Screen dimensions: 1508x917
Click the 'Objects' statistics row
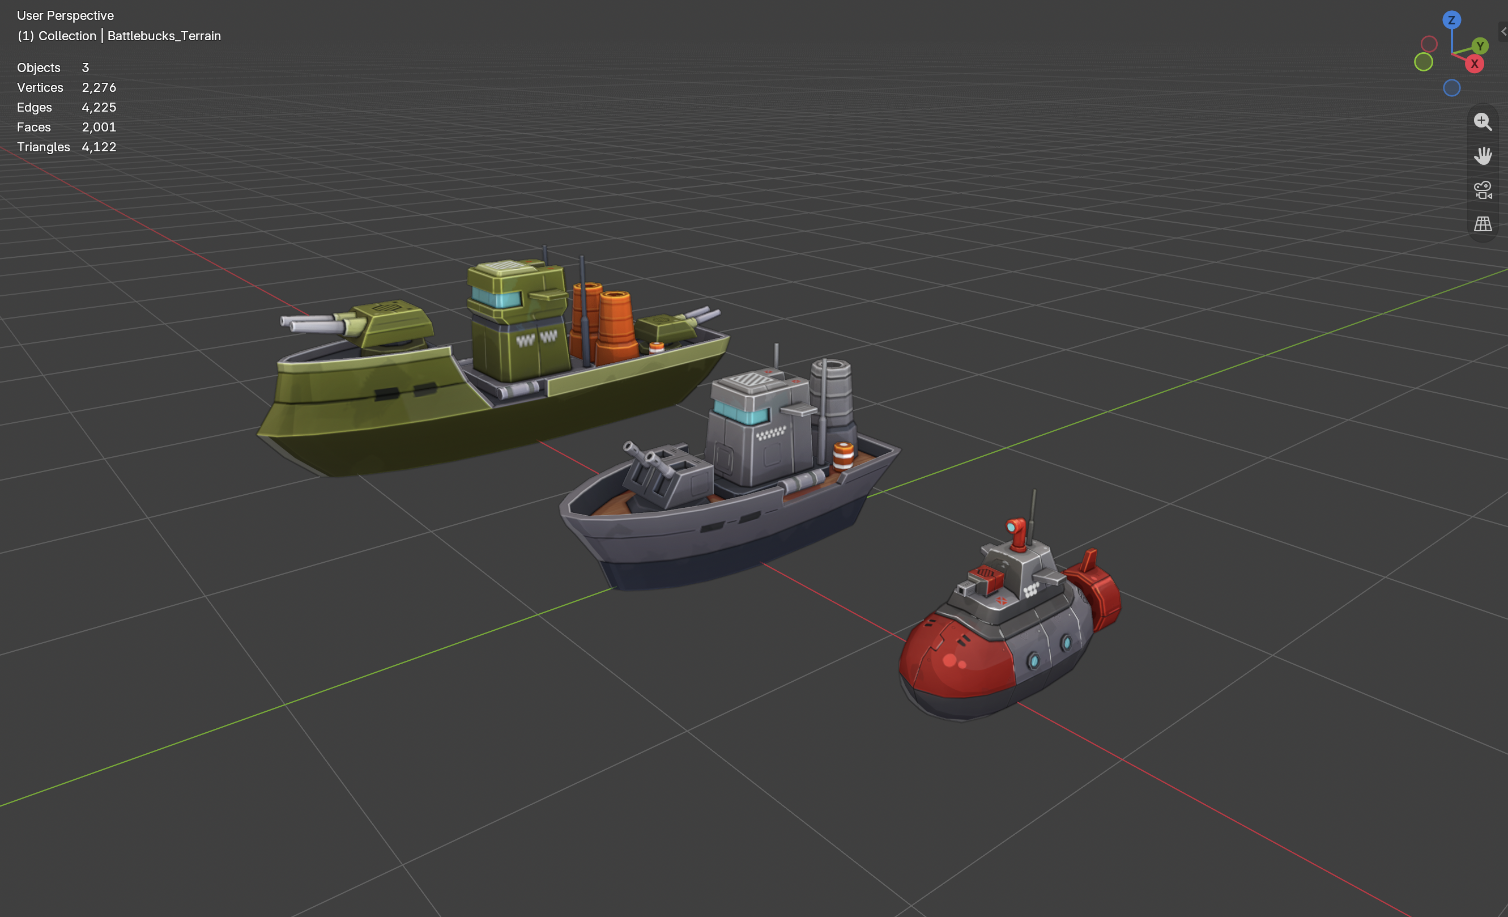[x=53, y=67]
